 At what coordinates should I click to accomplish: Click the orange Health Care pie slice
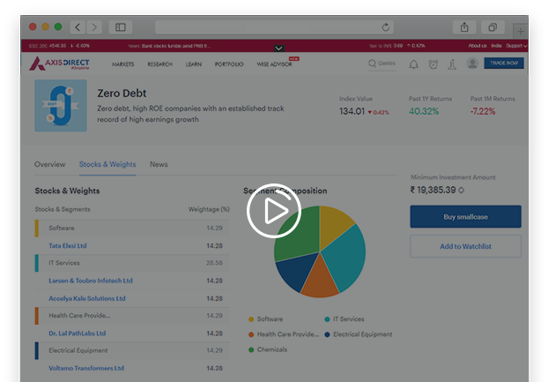pyautogui.click(x=320, y=281)
